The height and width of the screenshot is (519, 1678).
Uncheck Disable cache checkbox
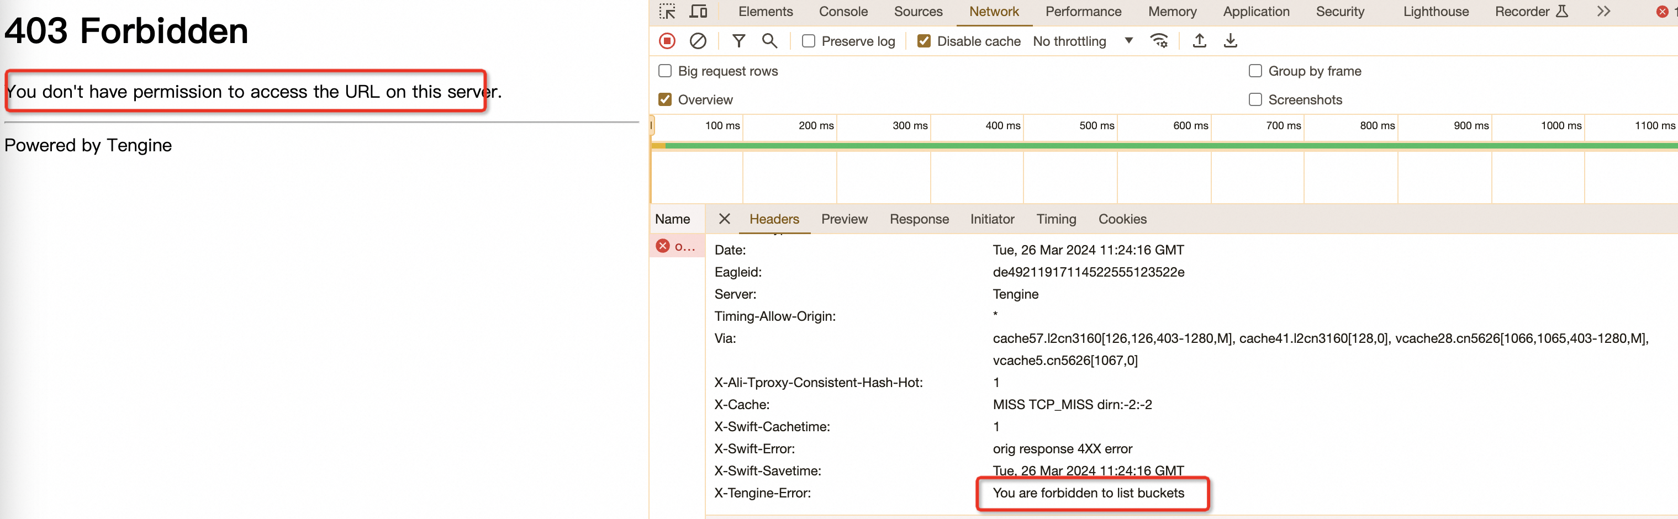pos(924,41)
